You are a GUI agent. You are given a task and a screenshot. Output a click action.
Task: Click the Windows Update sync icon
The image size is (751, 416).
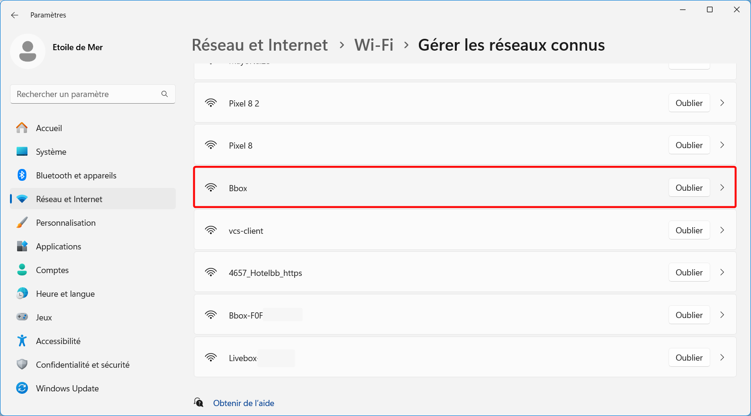(22, 388)
